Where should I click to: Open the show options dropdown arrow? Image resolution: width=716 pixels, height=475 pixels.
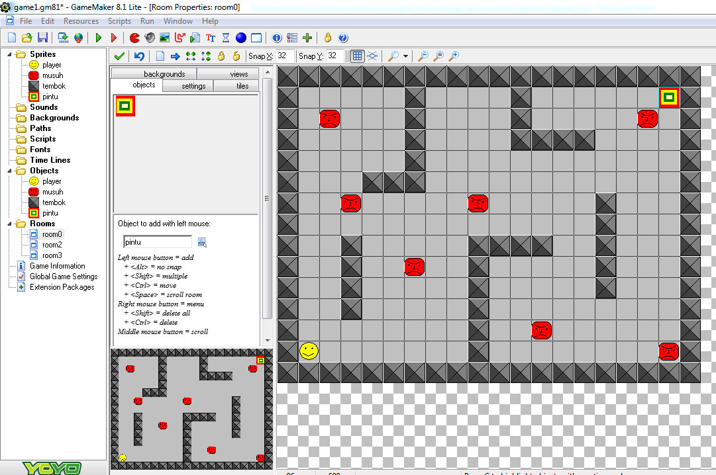tap(405, 56)
